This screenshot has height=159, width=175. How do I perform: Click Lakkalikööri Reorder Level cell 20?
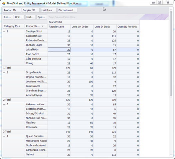(59, 50)
